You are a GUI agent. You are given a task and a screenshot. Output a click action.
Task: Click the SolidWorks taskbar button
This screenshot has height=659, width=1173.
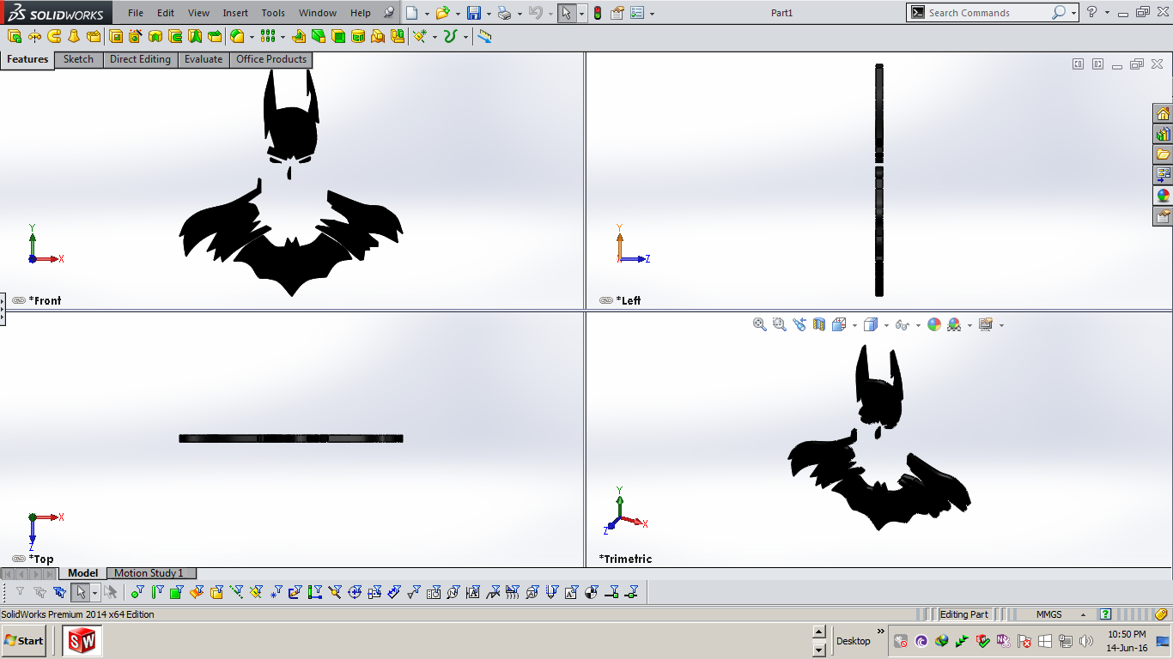click(82, 641)
